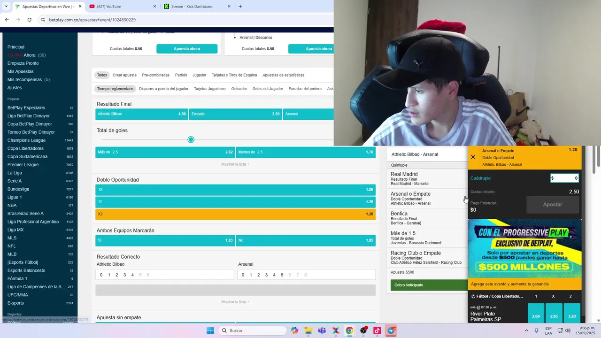Select Más de 2.5 at 2.02

(165, 152)
